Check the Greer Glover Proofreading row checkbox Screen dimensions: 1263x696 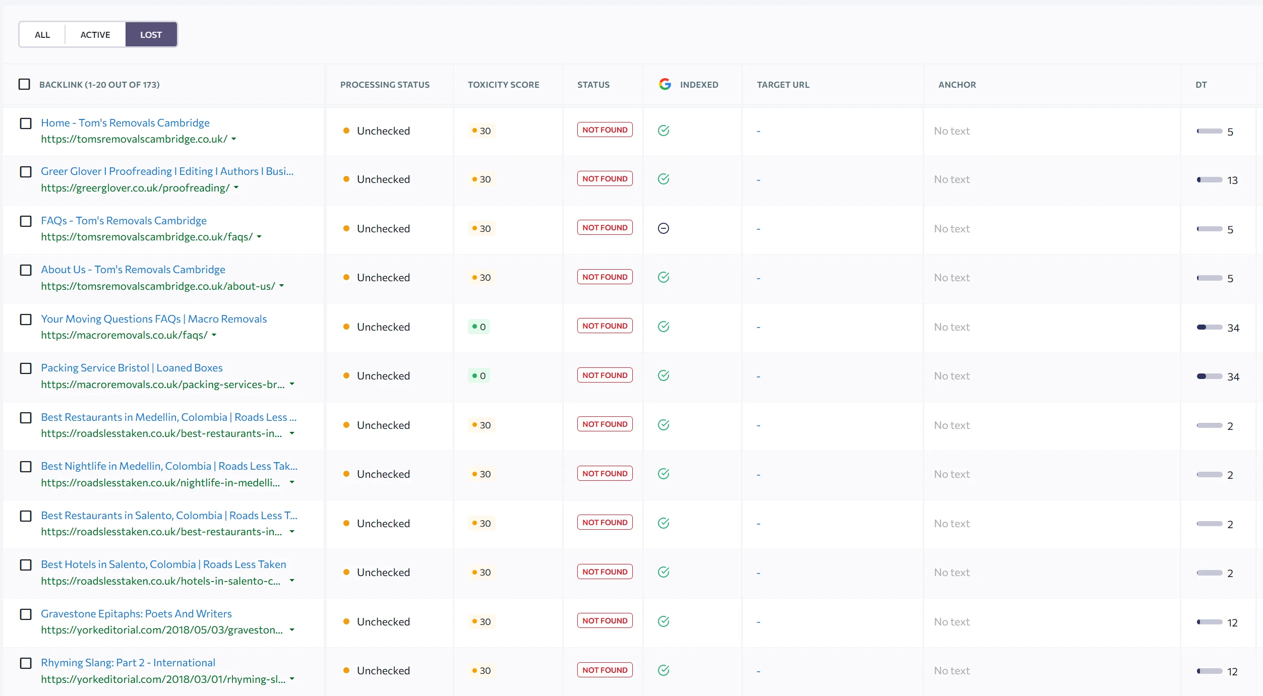click(x=26, y=172)
